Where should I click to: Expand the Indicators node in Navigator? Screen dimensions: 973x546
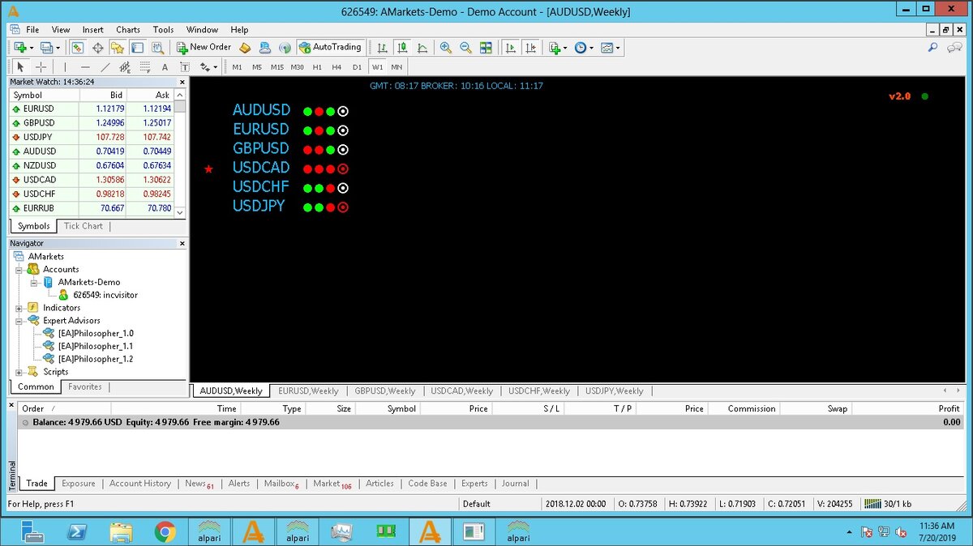[19, 308]
